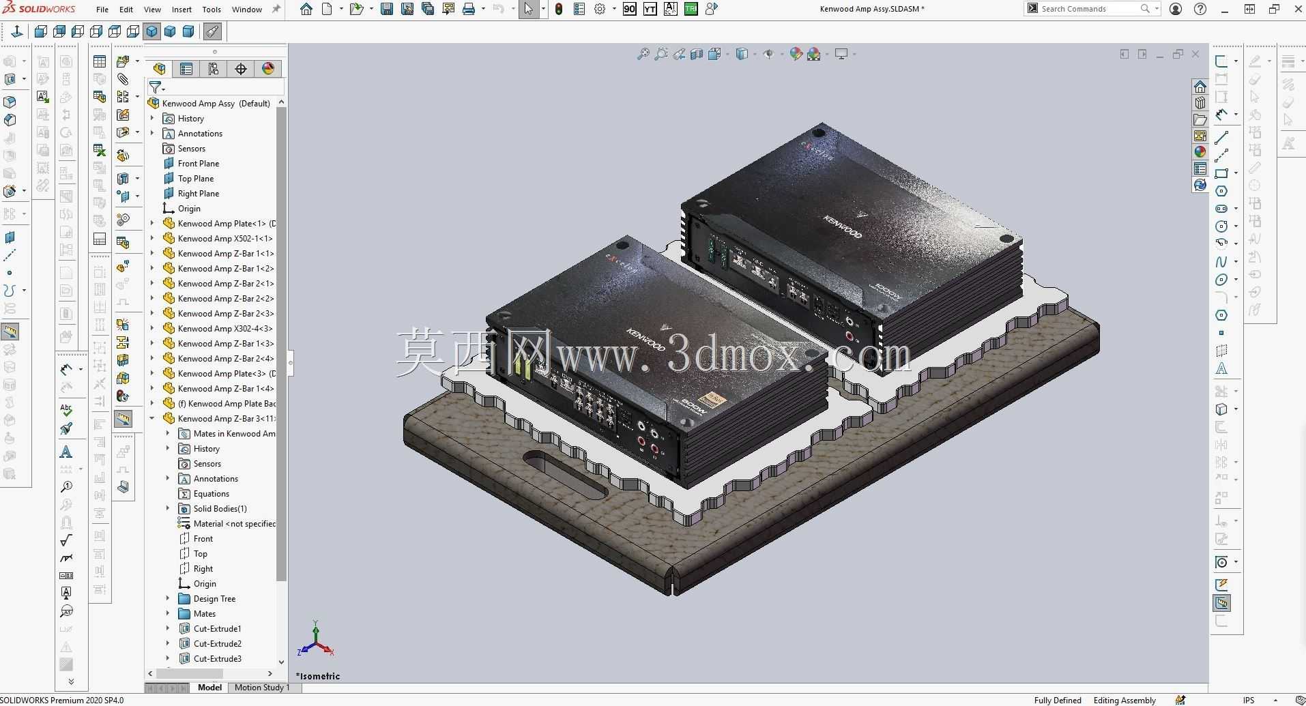The image size is (1306, 706).
Task: Open the Edit menu
Action: pyautogui.click(x=126, y=10)
